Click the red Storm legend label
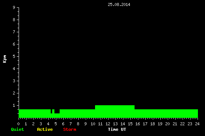The height and width of the screenshot is (136, 205). coord(70,129)
